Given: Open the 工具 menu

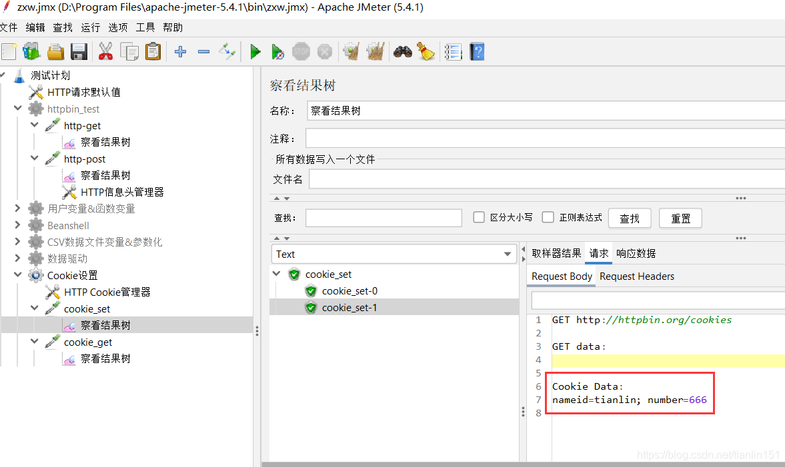Looking at the screenshot, I should pyautogui.click(x=145, y=27).
